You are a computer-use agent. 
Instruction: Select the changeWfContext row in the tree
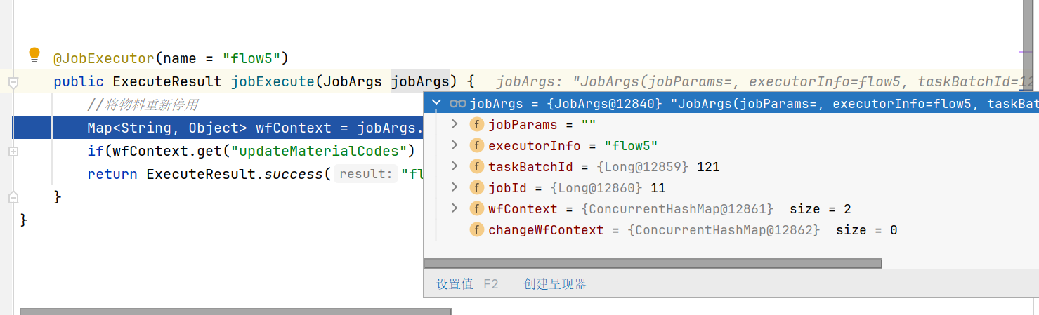click(x=731, y=230)
